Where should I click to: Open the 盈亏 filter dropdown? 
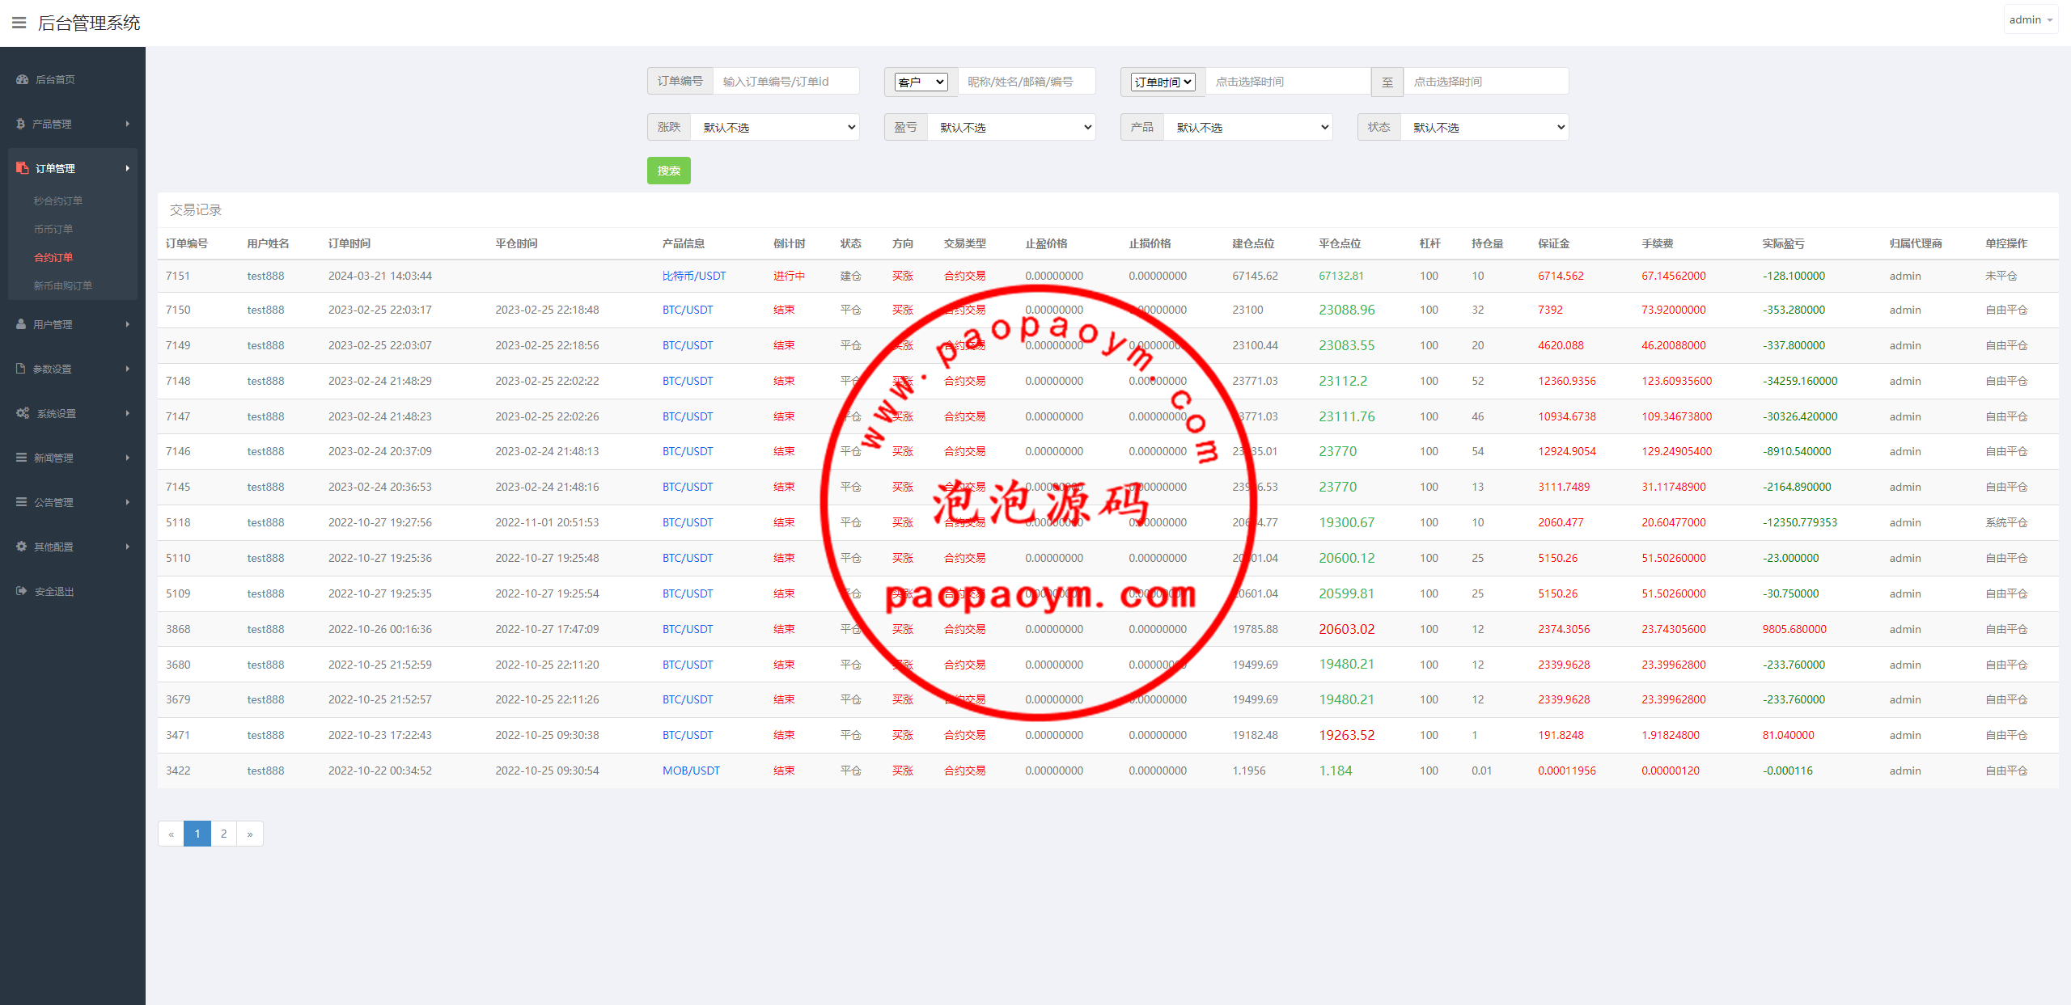[1011, 127]
